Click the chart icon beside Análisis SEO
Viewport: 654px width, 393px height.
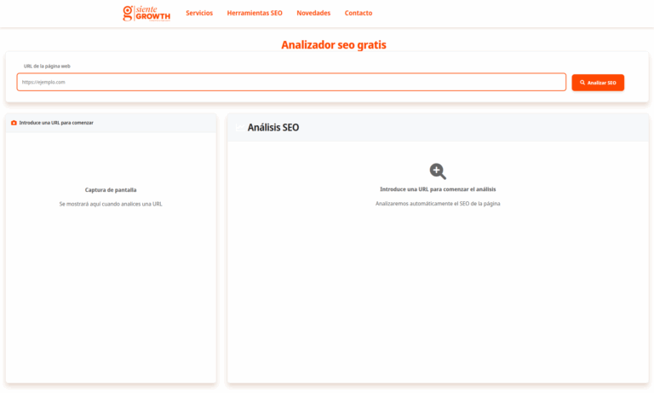[x=240, y=127]
